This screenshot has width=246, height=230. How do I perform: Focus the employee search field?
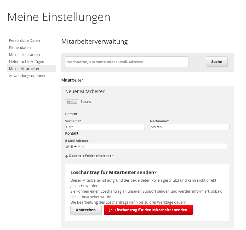(x=127, y=62)
